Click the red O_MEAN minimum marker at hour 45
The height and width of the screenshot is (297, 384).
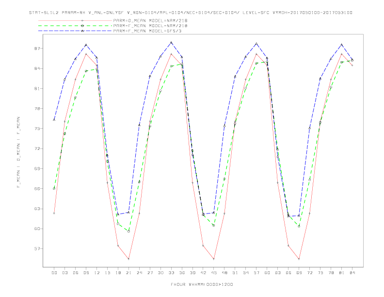click(214, 259)
